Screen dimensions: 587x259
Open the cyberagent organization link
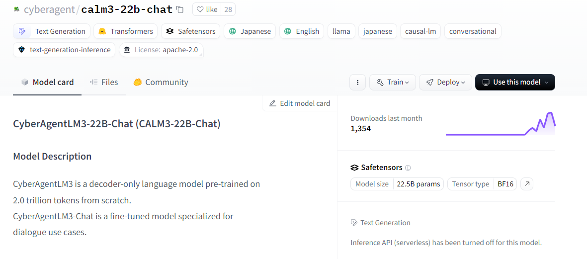coord(49,9)
